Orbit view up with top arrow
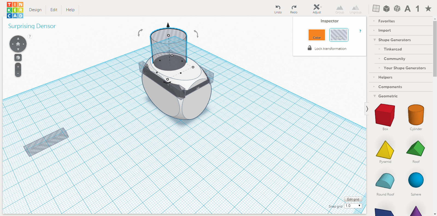 [x=18, y=38]
